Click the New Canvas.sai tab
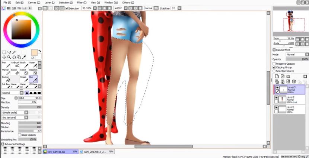Image resolution: width=309 pixels, height=158 pixels. pyautogui.click(x=60, y=152)
